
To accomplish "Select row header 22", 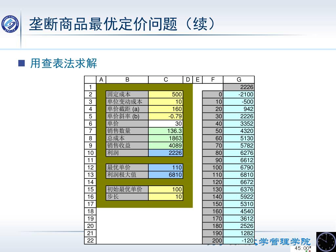I will click(91, 241).
